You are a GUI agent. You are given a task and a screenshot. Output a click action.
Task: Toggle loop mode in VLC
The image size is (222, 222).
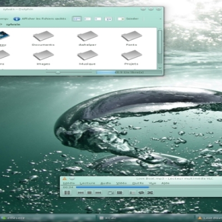[x=141, y=193]
